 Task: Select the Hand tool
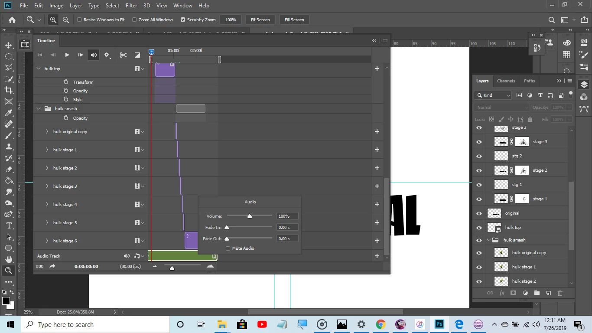point(8,259)
